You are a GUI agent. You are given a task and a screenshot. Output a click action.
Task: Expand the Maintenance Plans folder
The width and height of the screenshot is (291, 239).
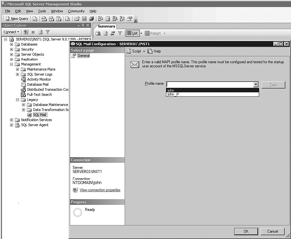click(17, 69)
